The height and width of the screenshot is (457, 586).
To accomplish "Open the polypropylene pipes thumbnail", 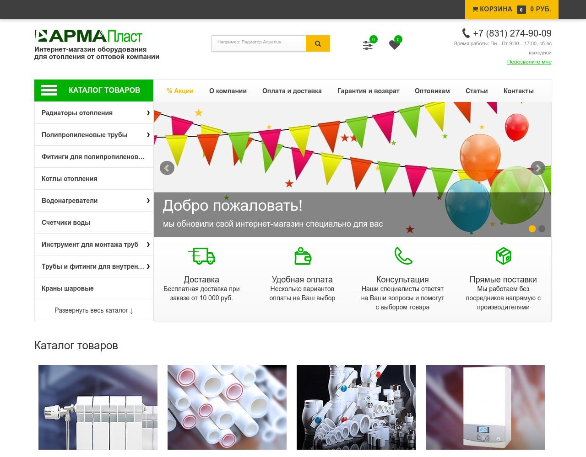I will pos(227,407).
